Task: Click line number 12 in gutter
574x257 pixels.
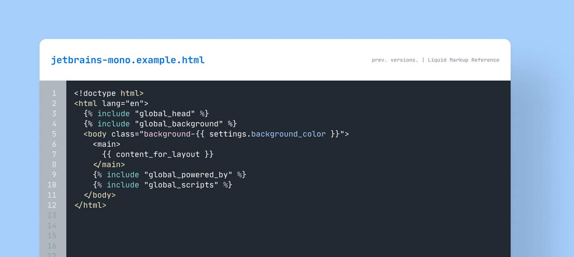Action: click(52, 205)
